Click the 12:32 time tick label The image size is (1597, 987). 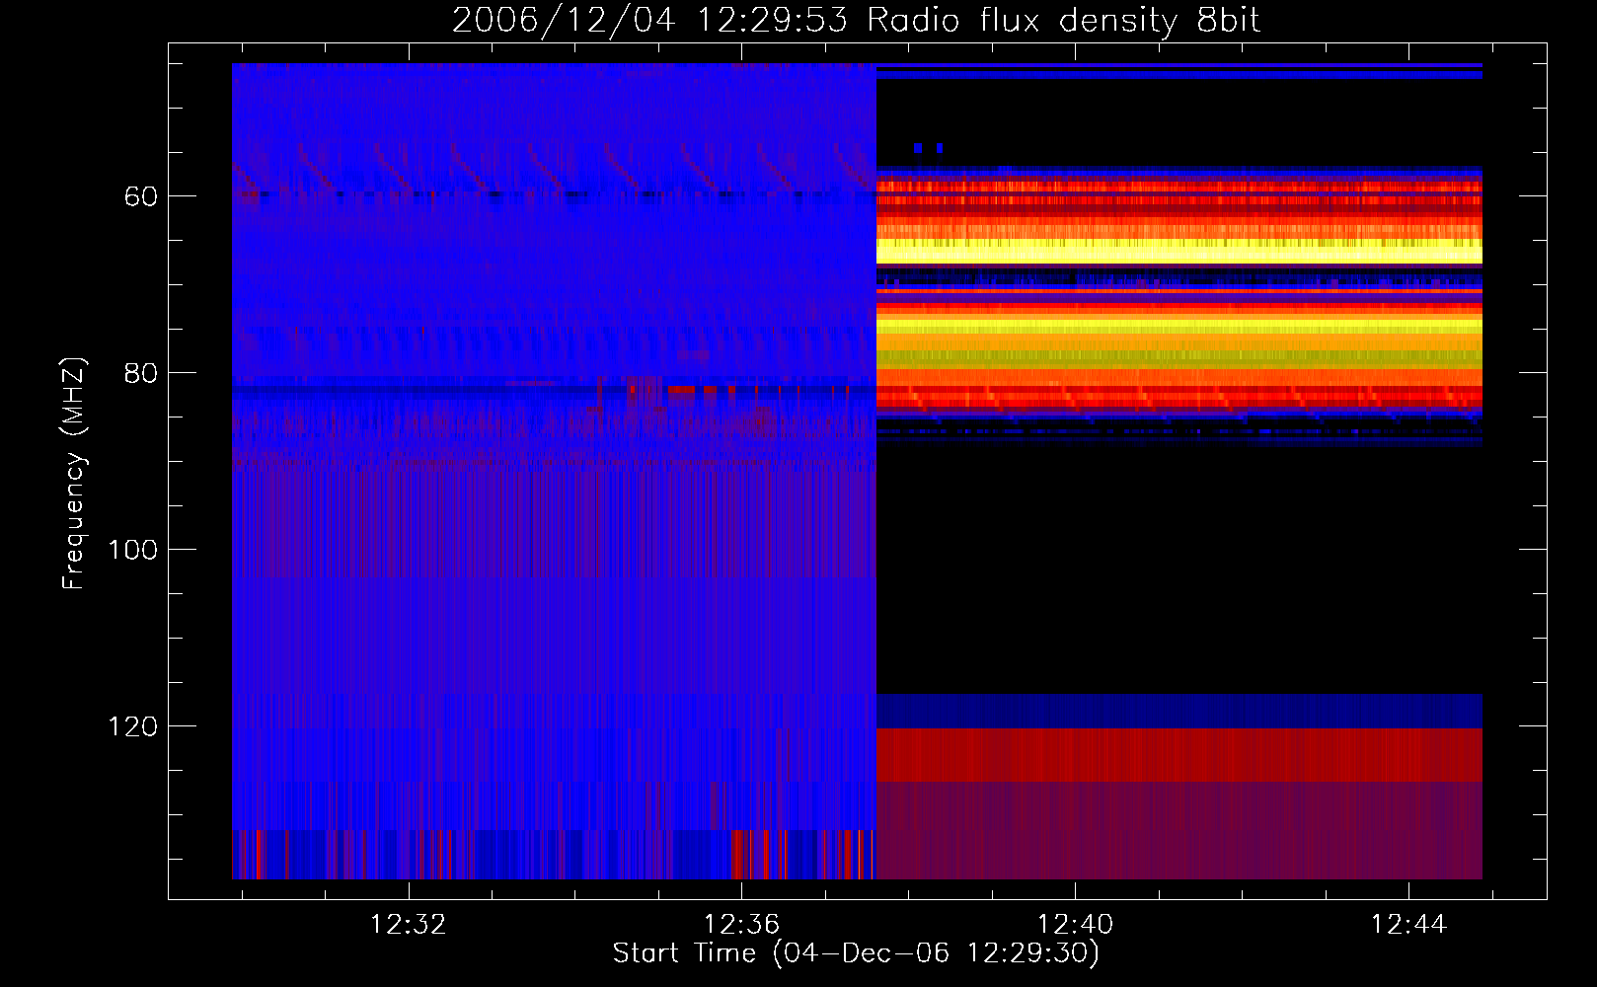[408, 924]
